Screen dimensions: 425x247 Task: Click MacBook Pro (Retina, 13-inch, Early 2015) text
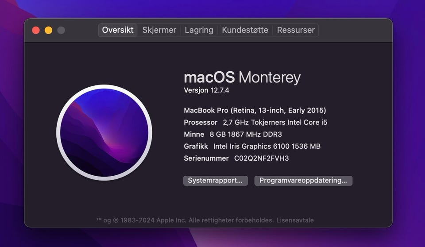coord(255,110)
